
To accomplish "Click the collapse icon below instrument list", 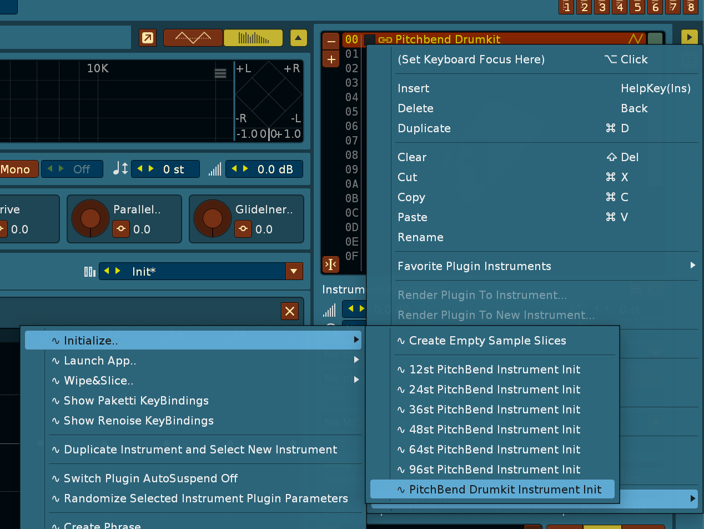I will (x=331, y=264).
